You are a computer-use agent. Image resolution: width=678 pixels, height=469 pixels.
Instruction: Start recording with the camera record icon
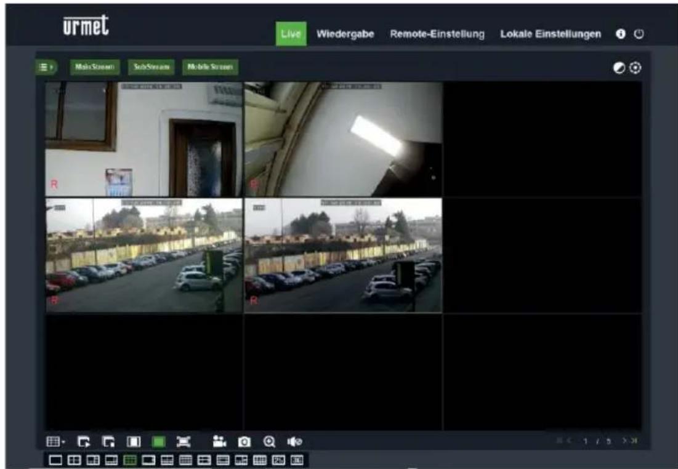219,441
